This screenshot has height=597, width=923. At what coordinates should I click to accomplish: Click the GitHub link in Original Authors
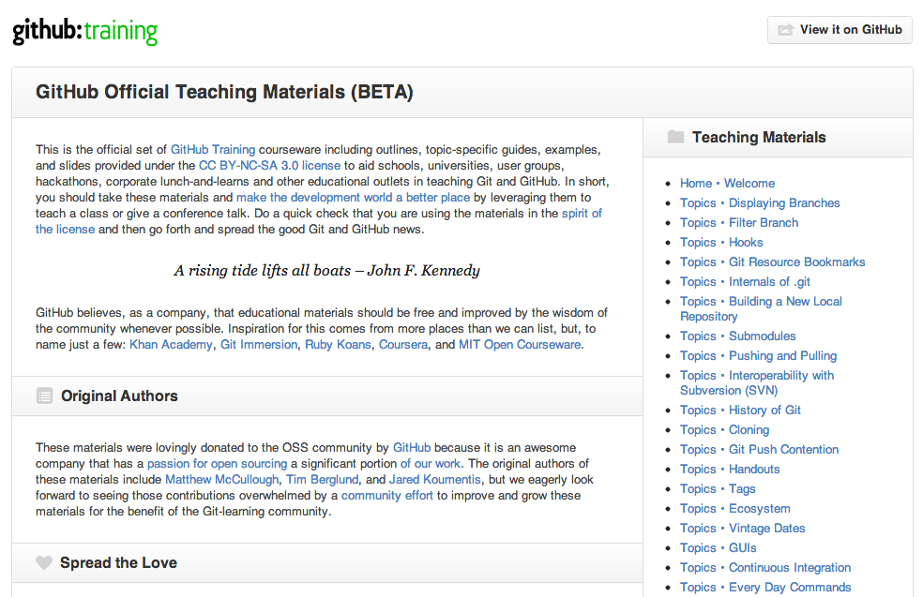tap(412, 448)
